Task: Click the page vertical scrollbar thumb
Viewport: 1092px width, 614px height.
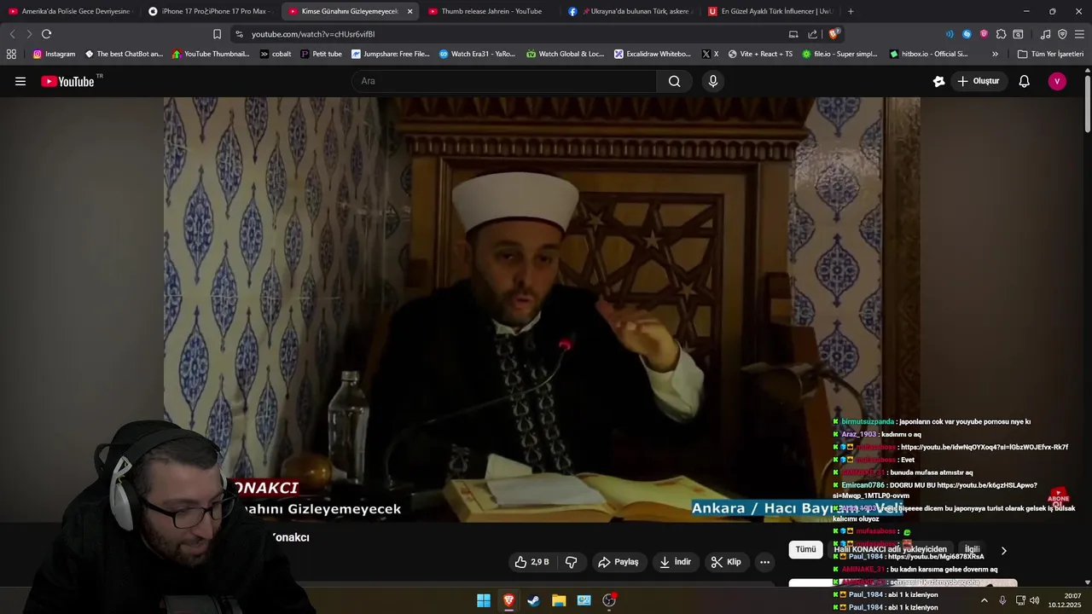Action: 1088,104
